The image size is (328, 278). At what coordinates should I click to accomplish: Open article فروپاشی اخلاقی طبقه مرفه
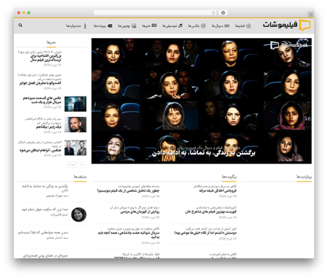click(218, 191)
